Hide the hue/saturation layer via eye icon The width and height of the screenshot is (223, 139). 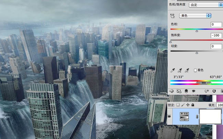[x=169, y=116]
